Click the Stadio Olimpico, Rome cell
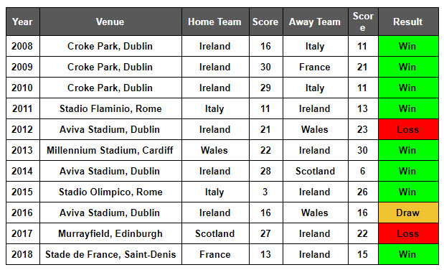 110,192
